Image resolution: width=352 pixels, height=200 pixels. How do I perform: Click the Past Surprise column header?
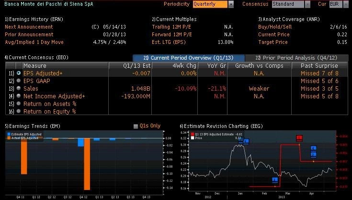pos(319,66)
